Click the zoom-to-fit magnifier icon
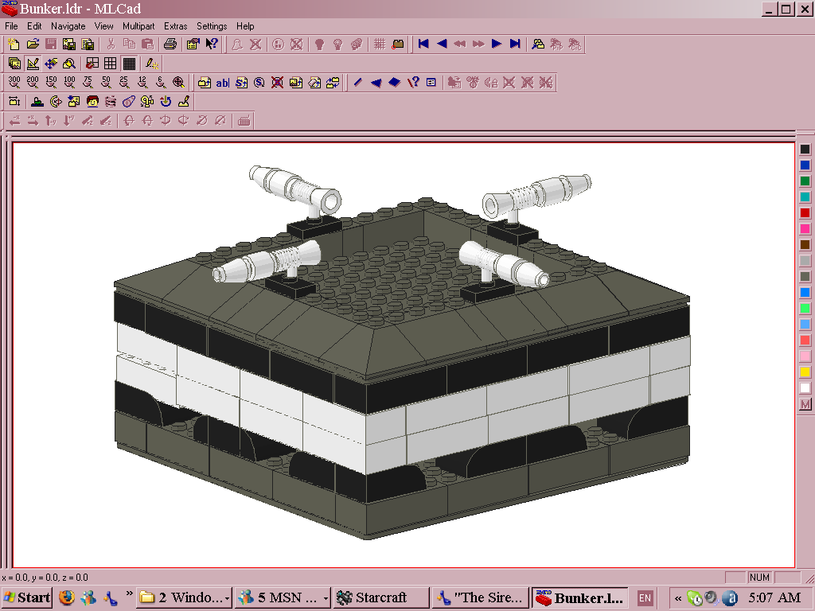Screen dimensions: 815x611 [178, 82]
